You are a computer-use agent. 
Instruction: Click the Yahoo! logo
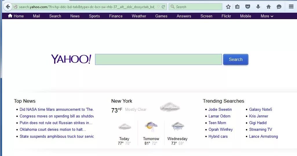click(71, 59)
